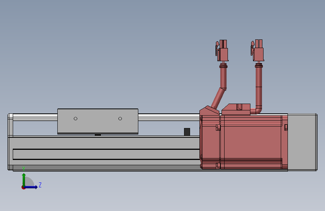The height and width of the screenshot is (211, 325).
Task: Select the angled connector housing at the motor's front
Action: 209,110
